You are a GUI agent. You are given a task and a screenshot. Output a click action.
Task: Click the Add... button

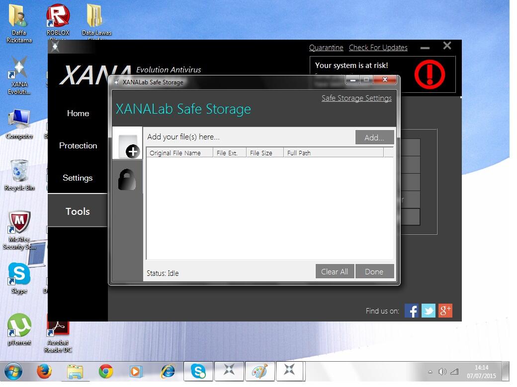(374, 137)
